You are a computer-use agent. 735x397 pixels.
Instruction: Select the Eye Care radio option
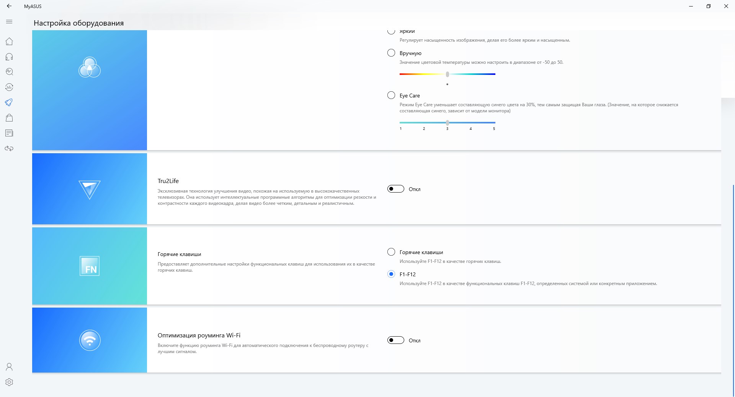tap(391, 95)
